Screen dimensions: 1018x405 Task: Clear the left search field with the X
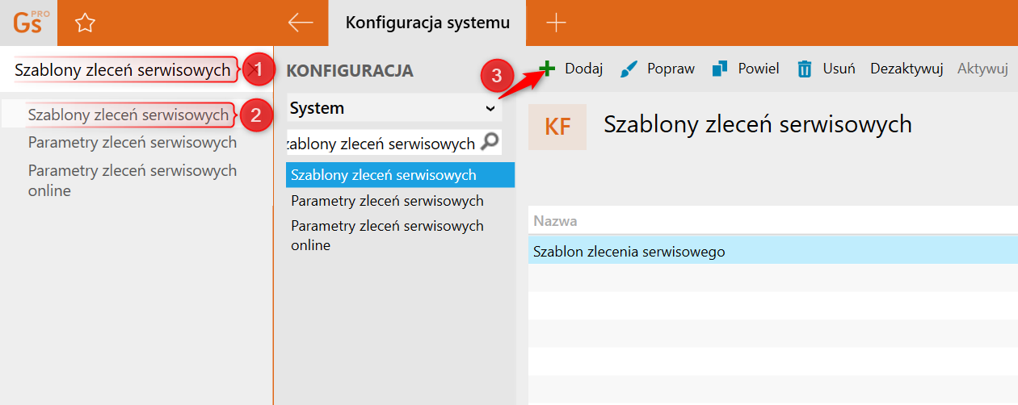pyautogui.click(x=253, y=70)
